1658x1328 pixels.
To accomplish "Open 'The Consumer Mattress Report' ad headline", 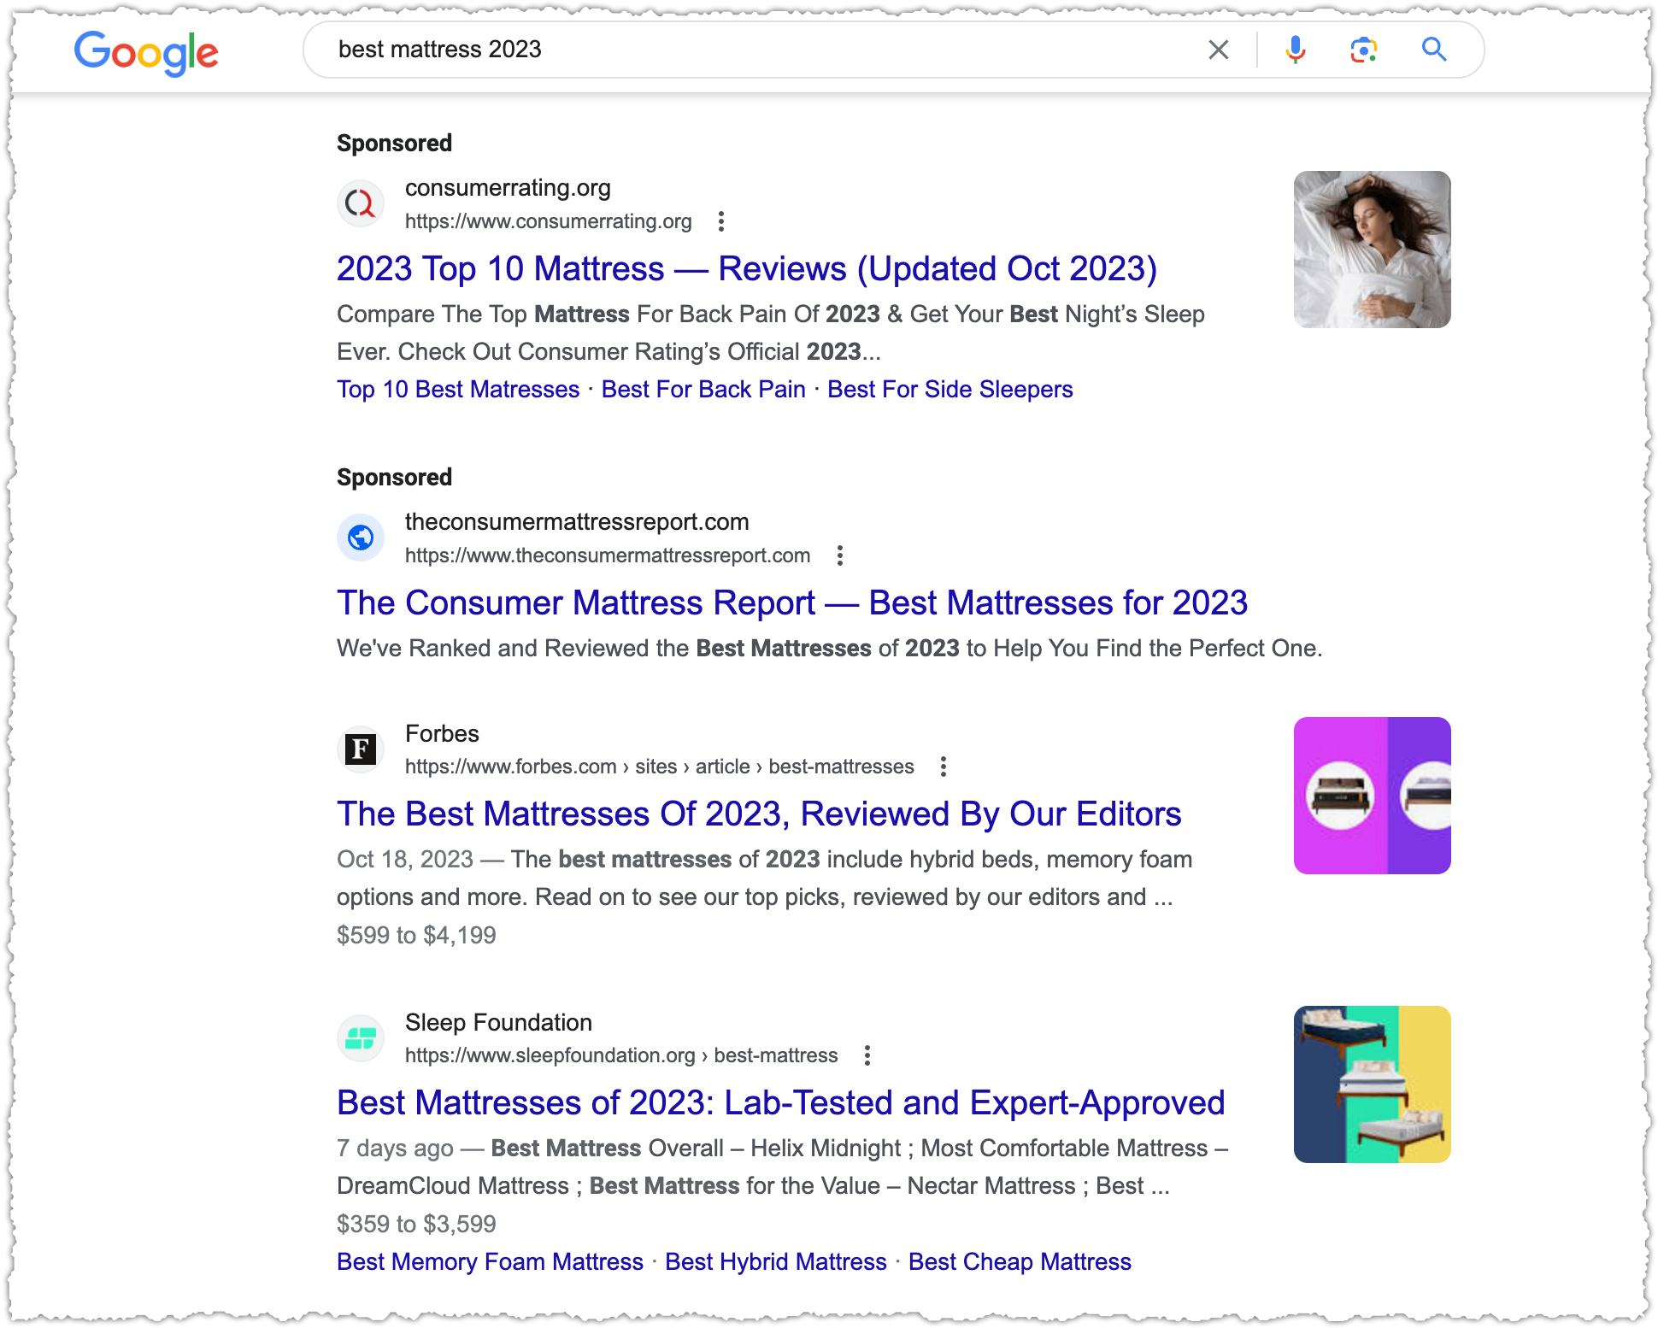I will (792, 602).
